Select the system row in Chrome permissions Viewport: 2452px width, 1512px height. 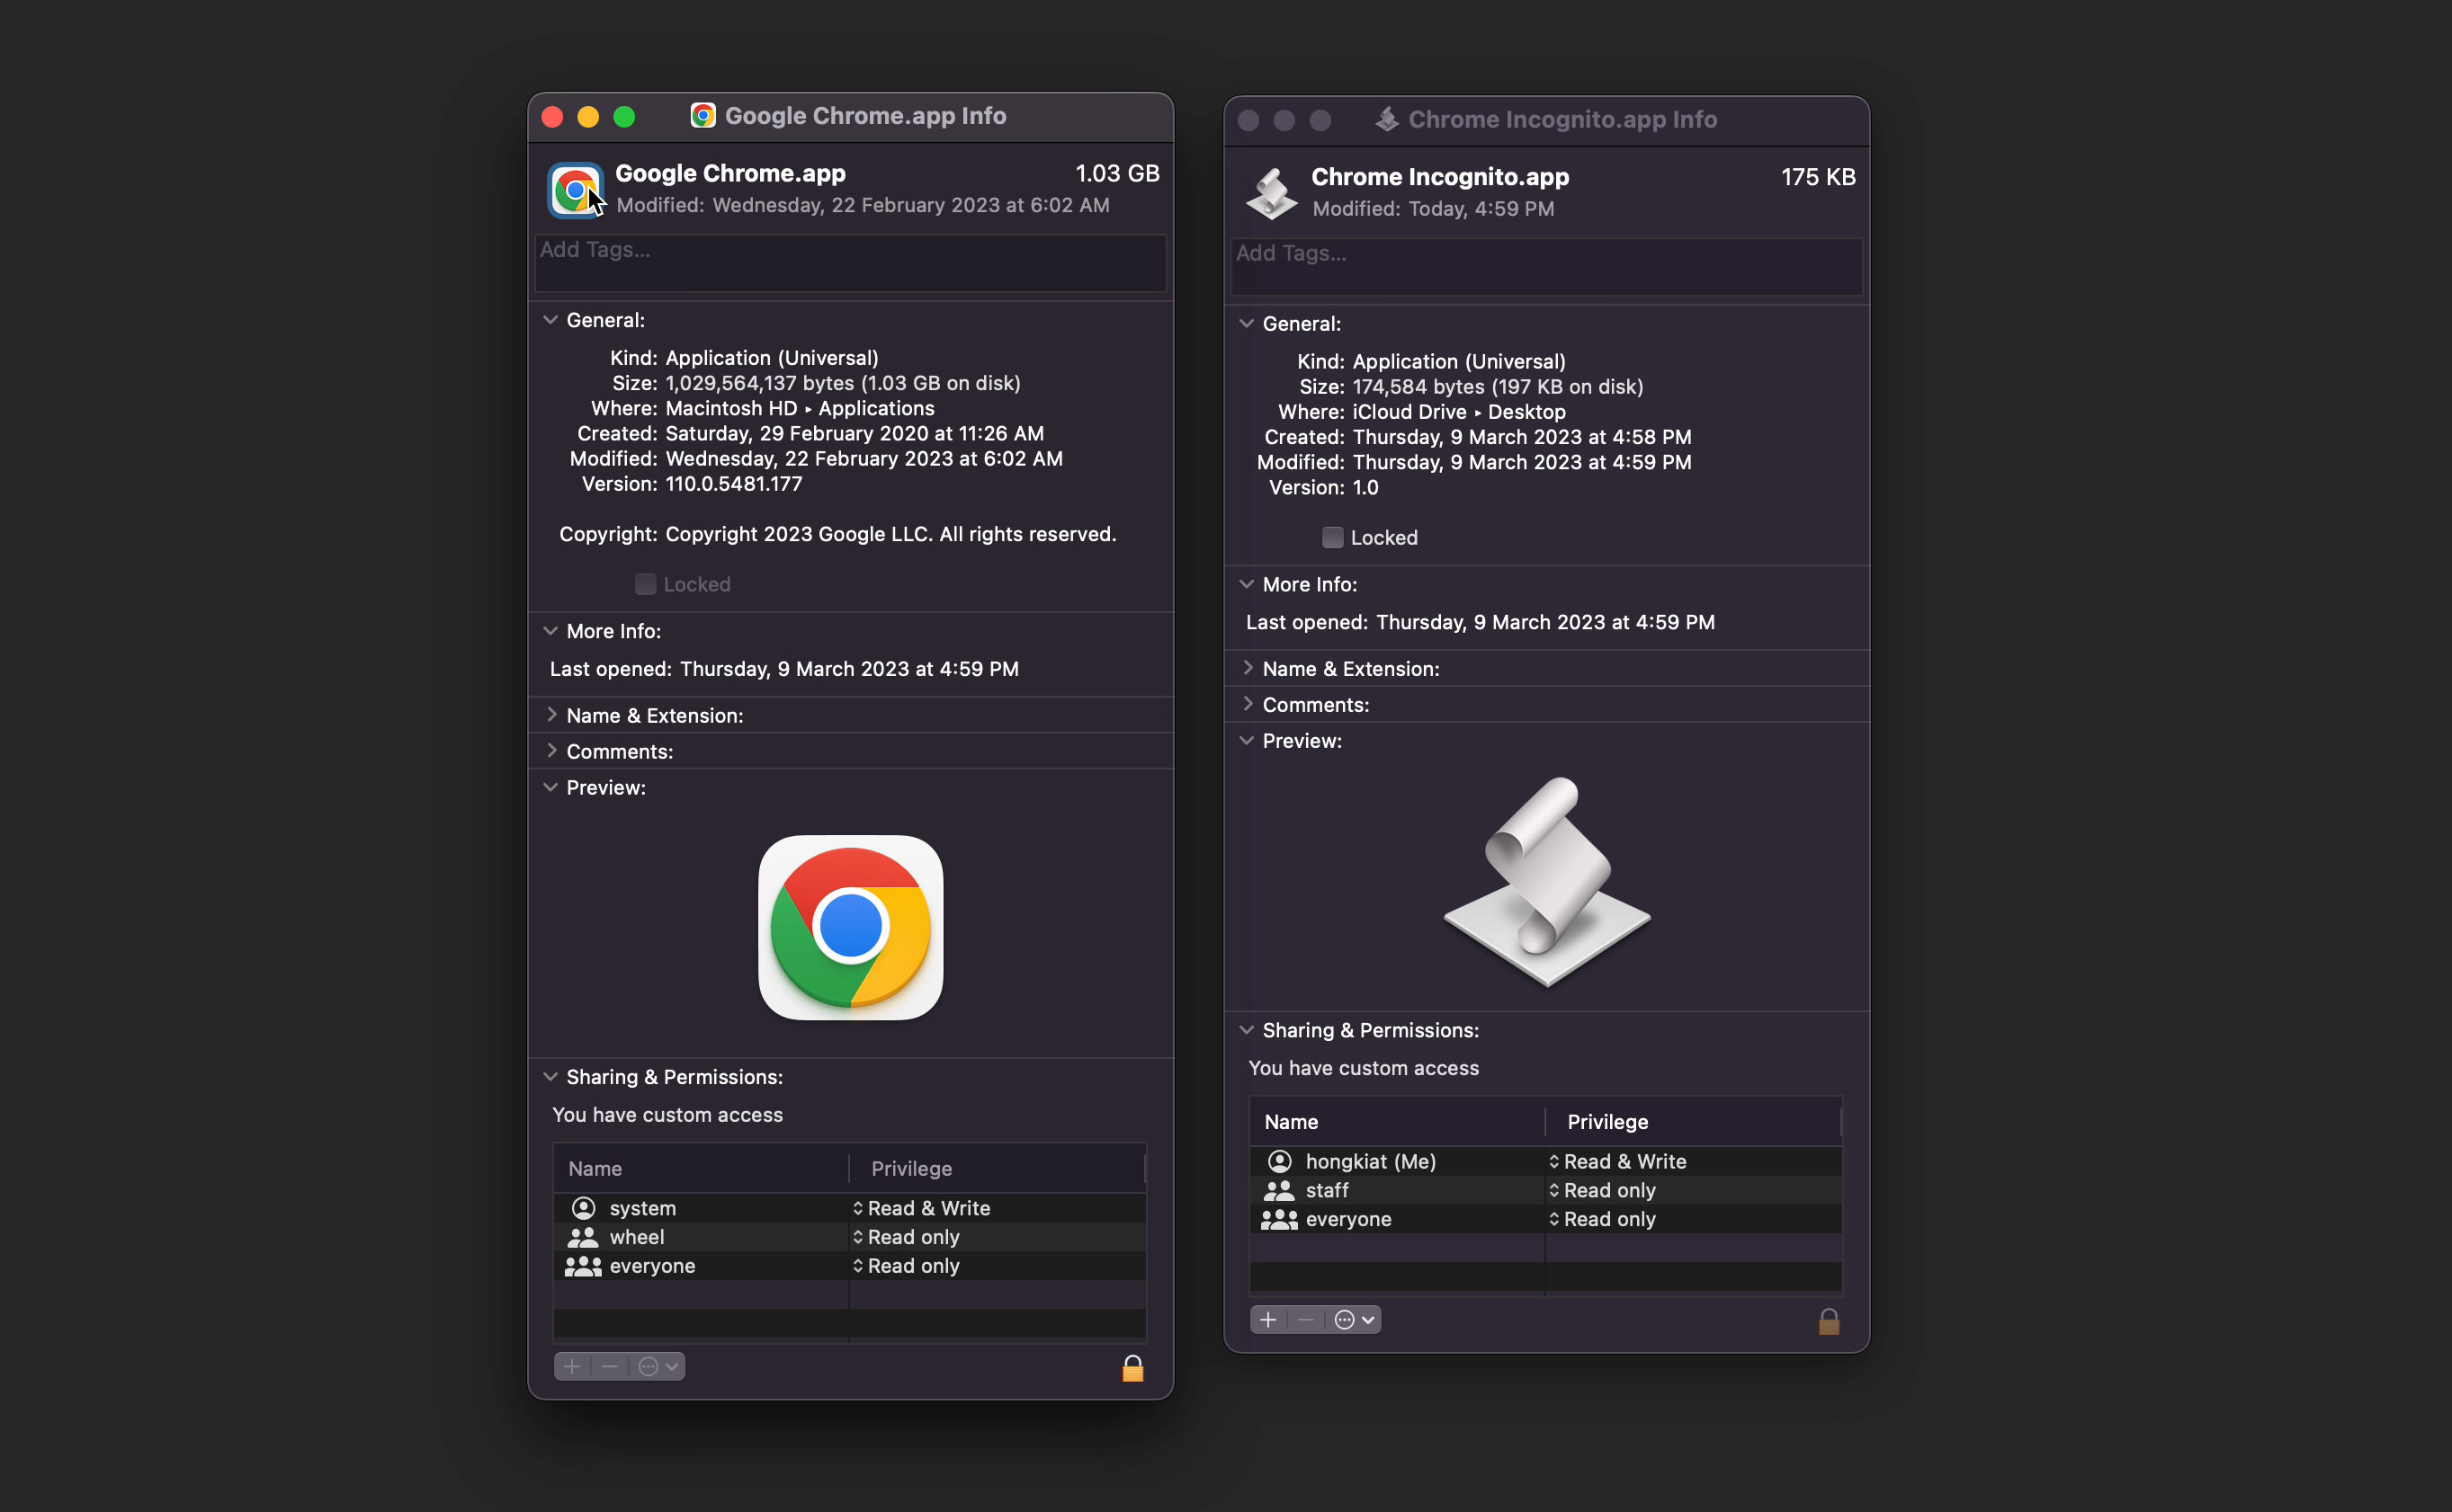tap(849, 1208)
